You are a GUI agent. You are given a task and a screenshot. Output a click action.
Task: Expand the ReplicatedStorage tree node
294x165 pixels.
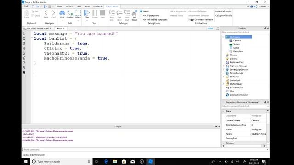click(223, 66)
